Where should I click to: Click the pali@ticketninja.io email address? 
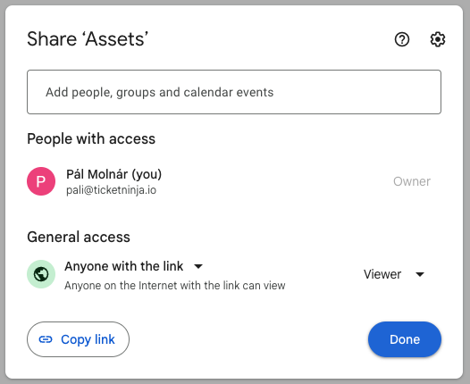point(111,190)
